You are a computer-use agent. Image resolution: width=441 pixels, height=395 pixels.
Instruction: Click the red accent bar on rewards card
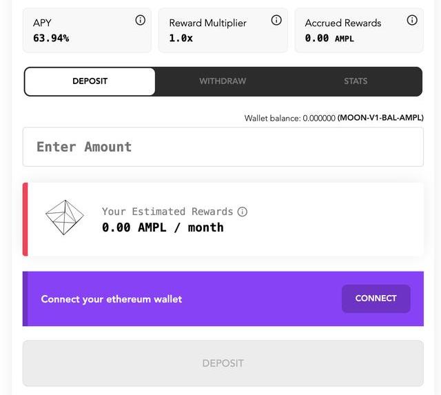[x=25, y=219]
